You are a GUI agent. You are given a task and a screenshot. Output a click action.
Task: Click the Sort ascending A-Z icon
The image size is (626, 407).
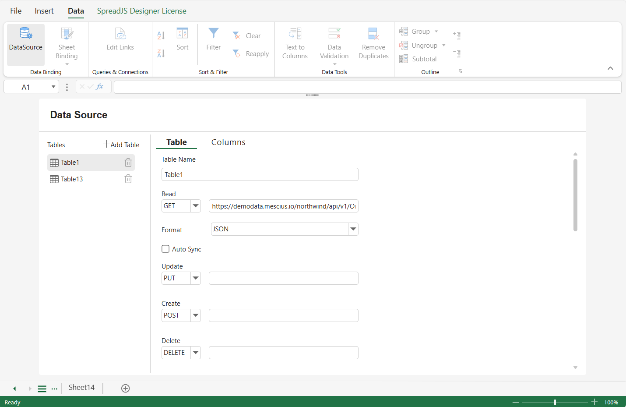[161, 35]
